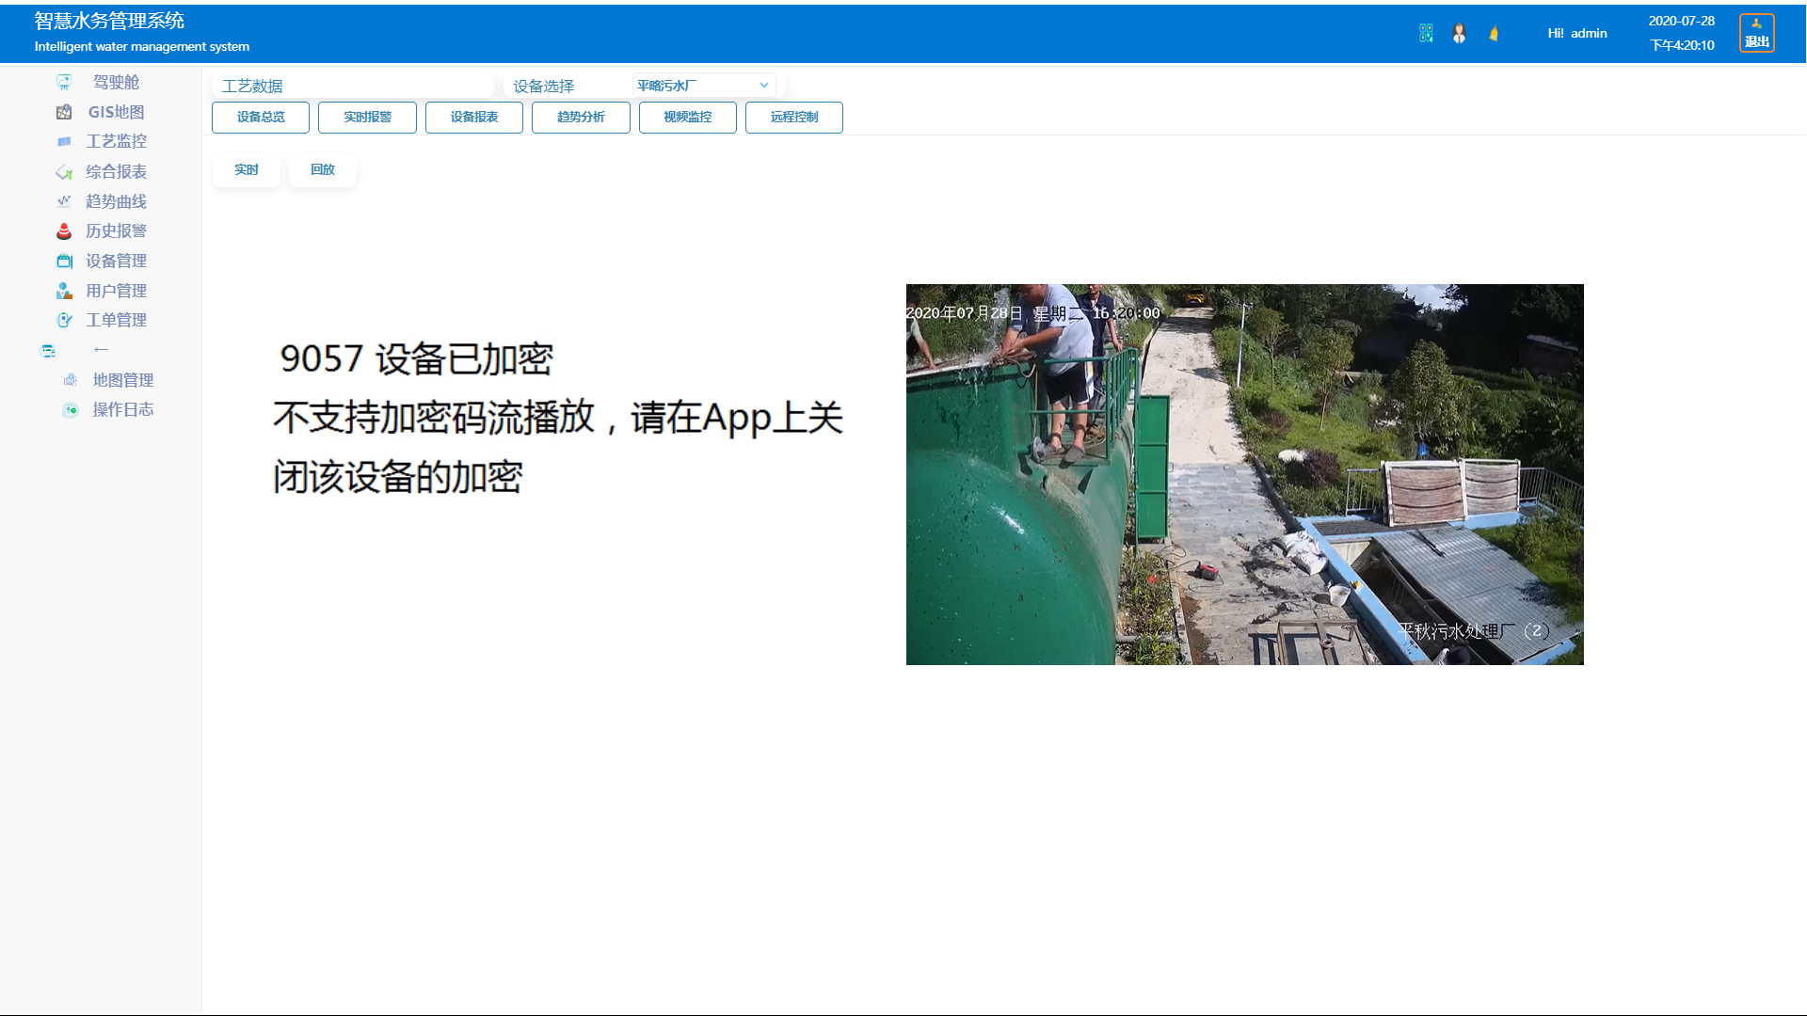Click the 工艺数据 label
Viewport: 1807px width, 1016px height.
[x=252, y=86]
